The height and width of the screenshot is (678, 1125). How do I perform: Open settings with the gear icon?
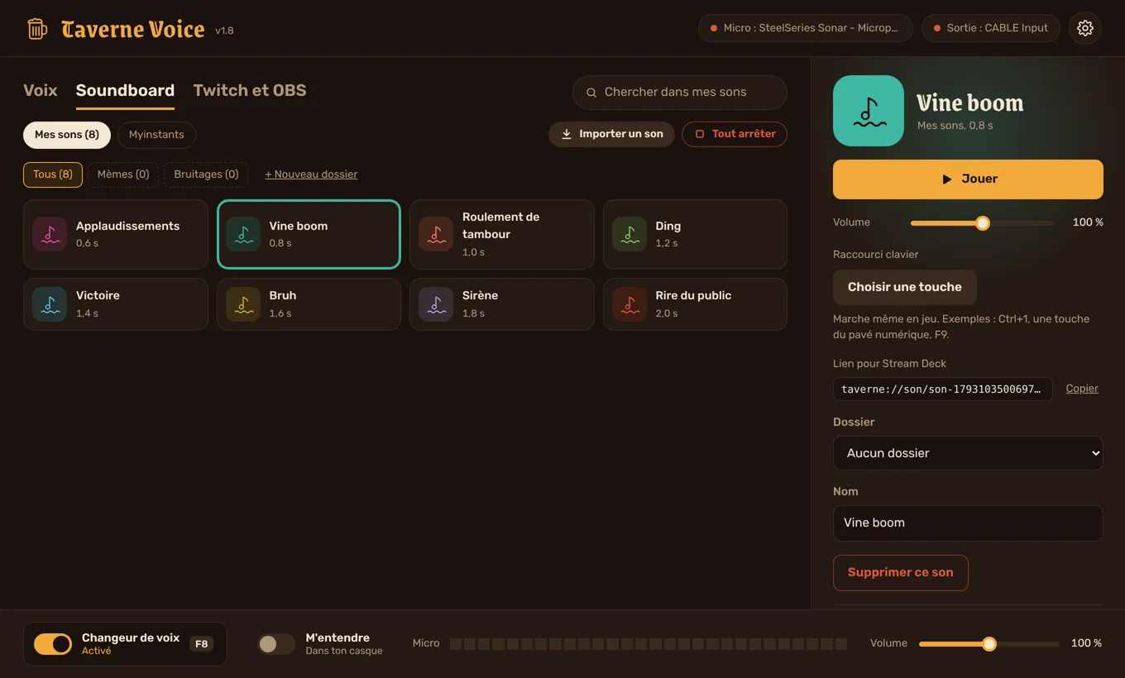pyautogui.click(x=1085, y=28)
